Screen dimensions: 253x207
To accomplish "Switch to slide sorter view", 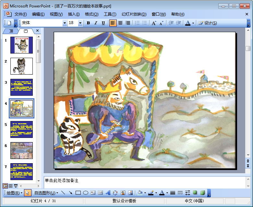I will coord(10,186).
